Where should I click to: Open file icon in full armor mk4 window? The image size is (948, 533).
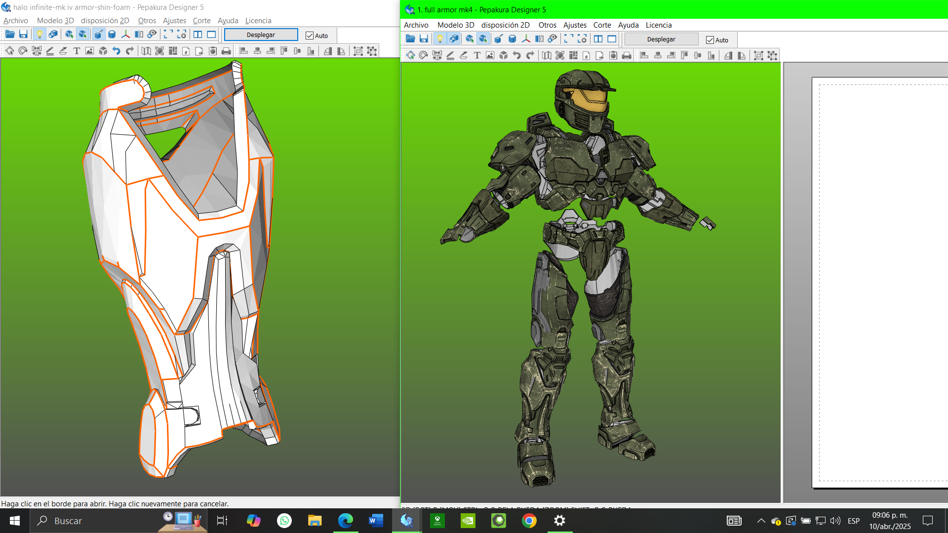coord(410,39)
